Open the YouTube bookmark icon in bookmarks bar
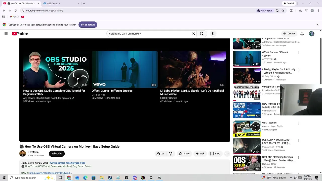 (23, 17)
